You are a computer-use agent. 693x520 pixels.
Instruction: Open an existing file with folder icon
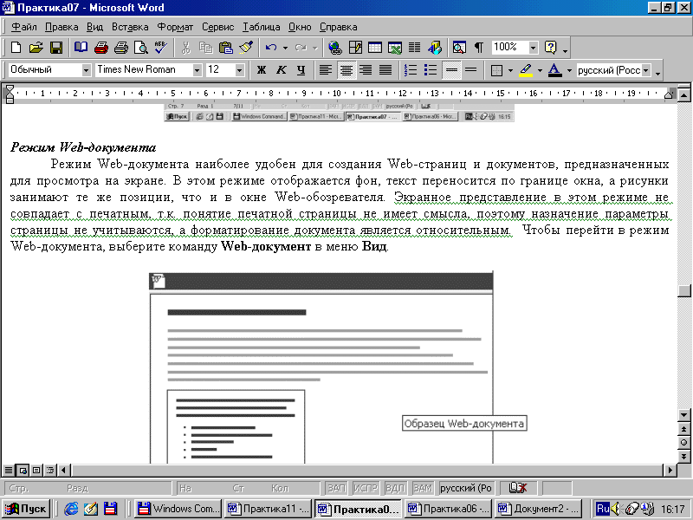(x=36, y=48)
